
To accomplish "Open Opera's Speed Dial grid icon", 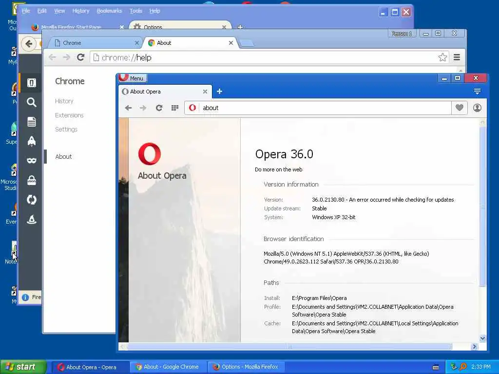I will (x=175, y=108).
